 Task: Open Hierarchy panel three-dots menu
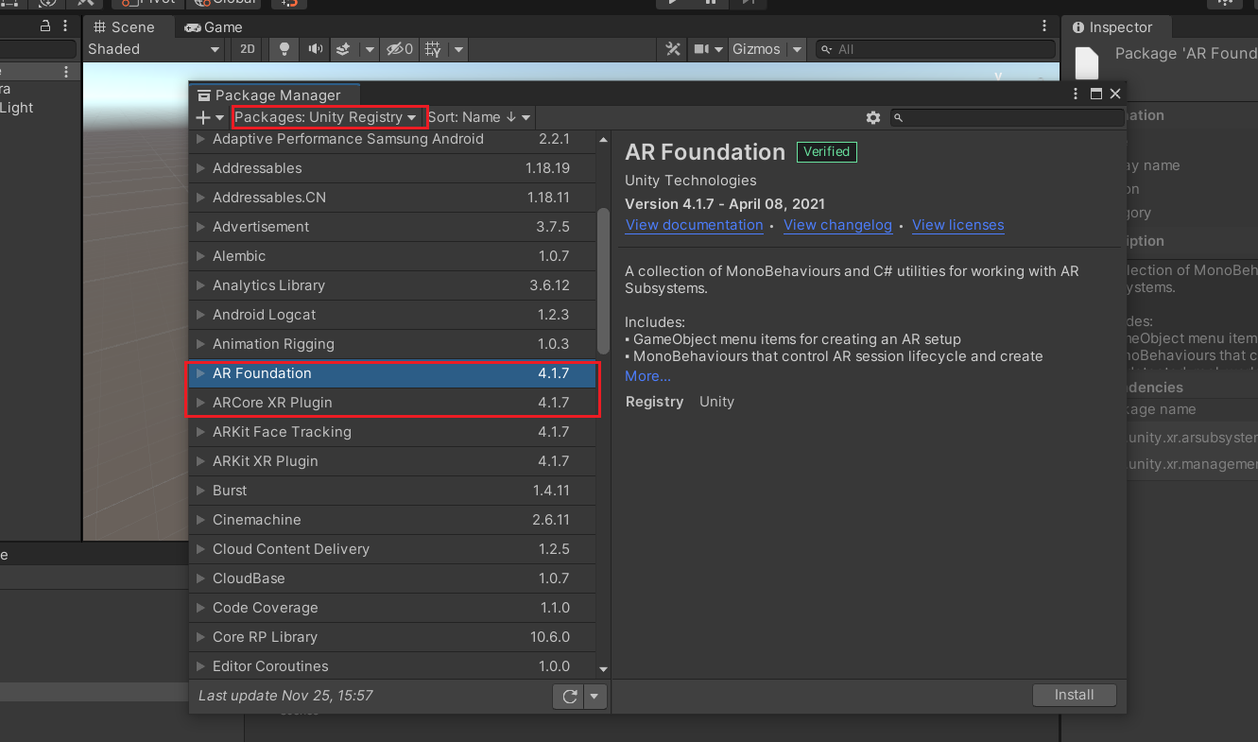coord(65,26)
